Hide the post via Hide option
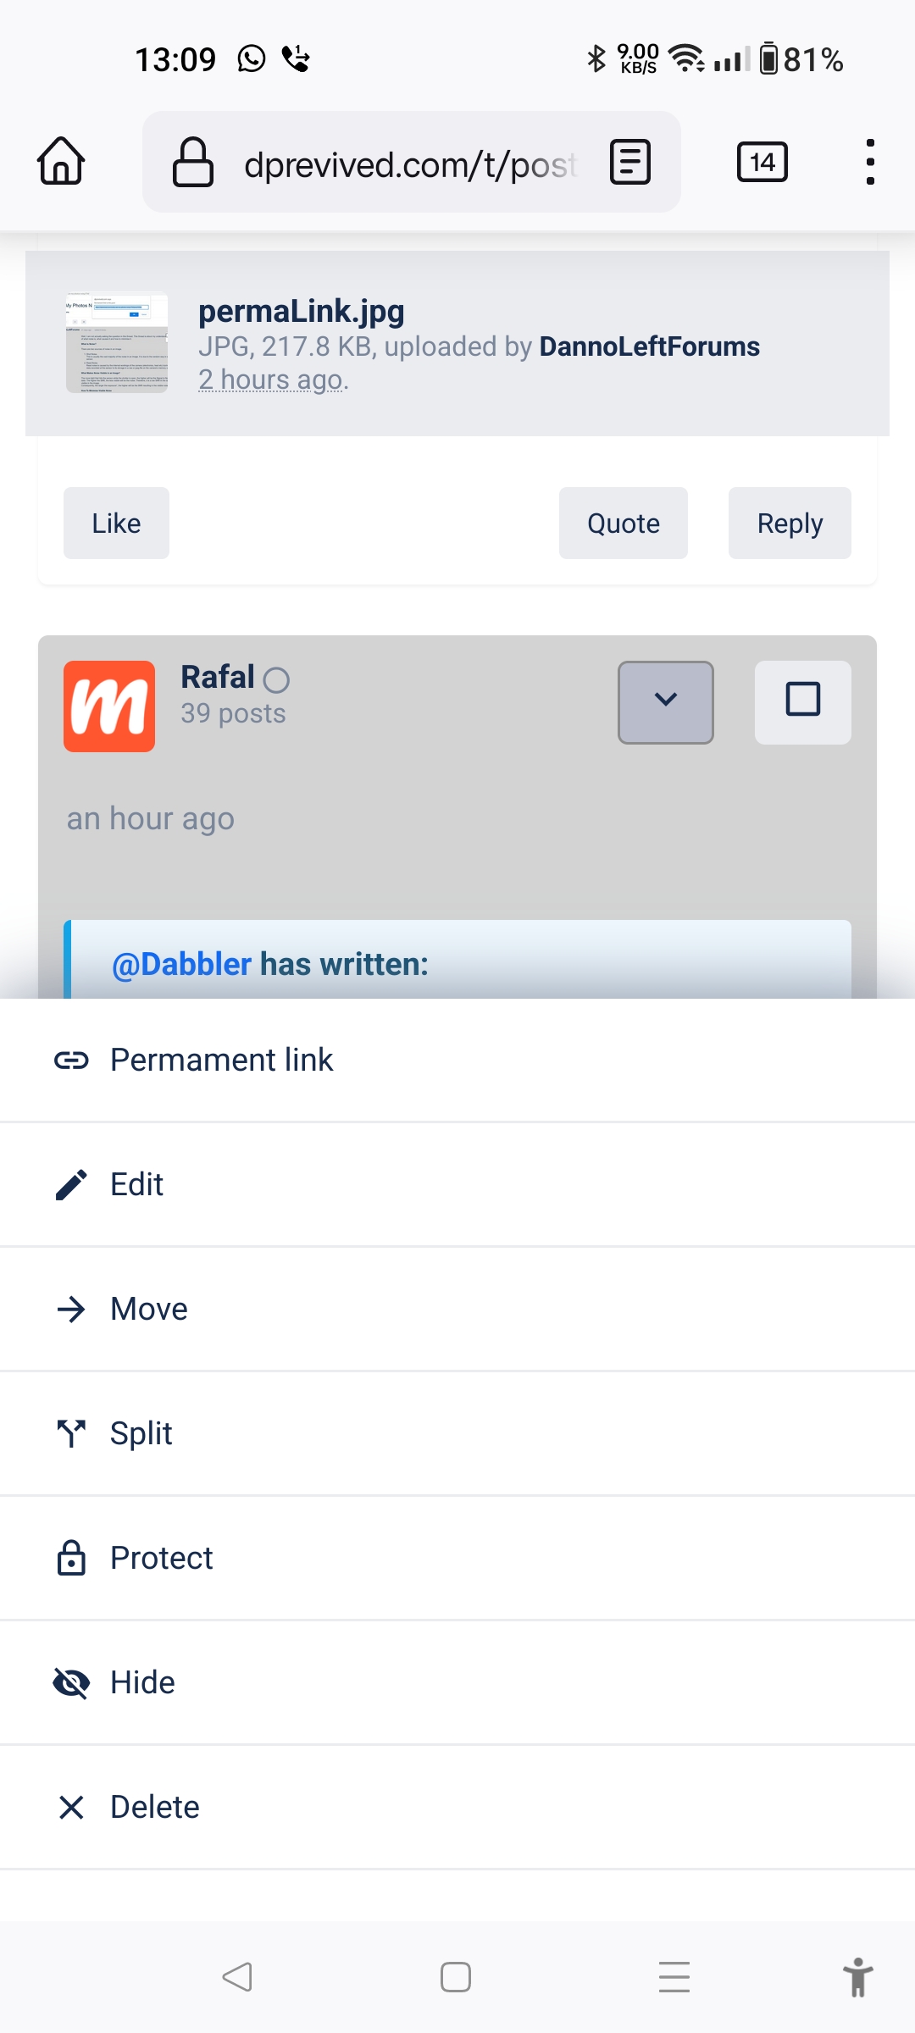 click(x=457, y=1683)
